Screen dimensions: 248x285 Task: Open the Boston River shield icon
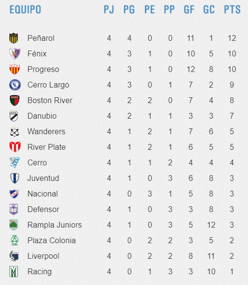15,100
